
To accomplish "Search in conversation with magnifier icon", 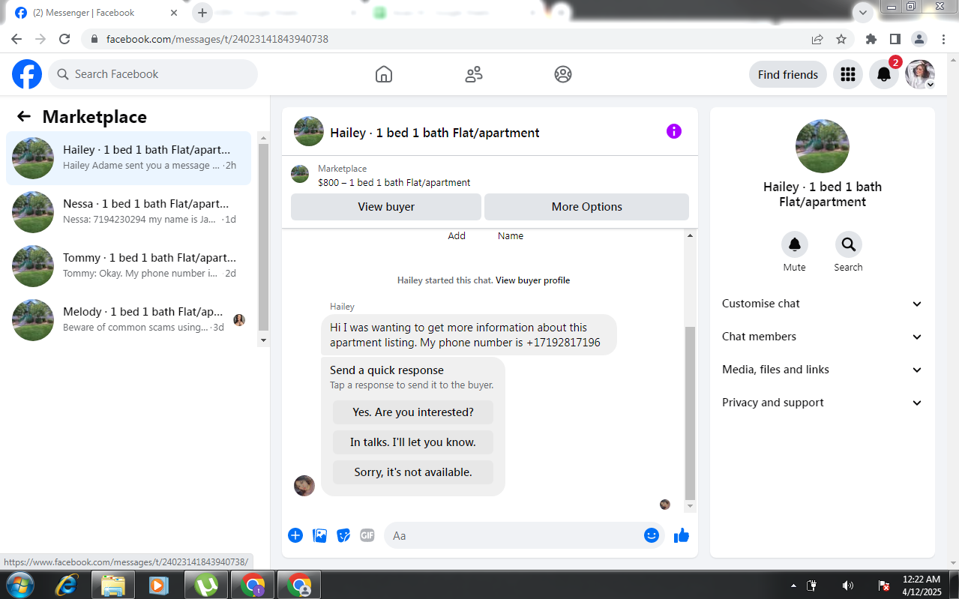I will 849,244.
